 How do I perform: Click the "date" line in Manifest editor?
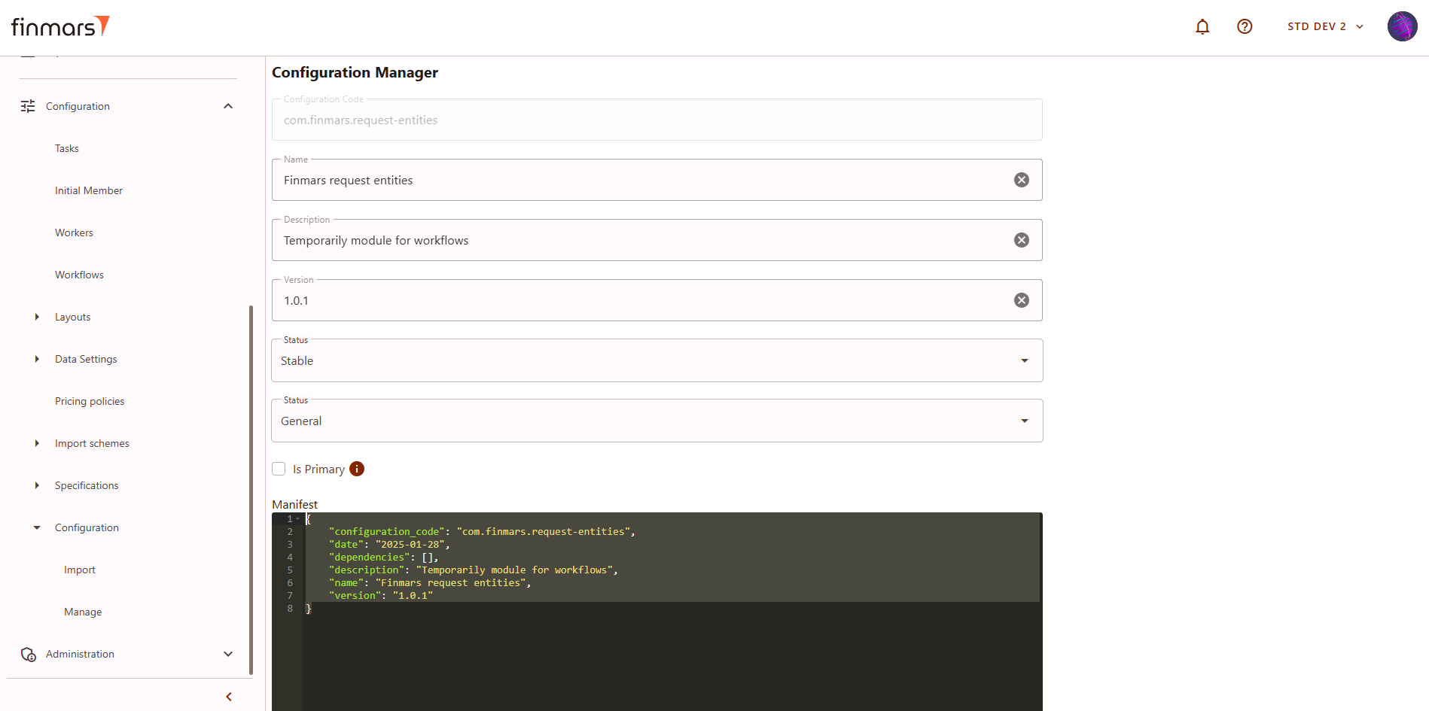pyautogui.click(x=389, y=545)
